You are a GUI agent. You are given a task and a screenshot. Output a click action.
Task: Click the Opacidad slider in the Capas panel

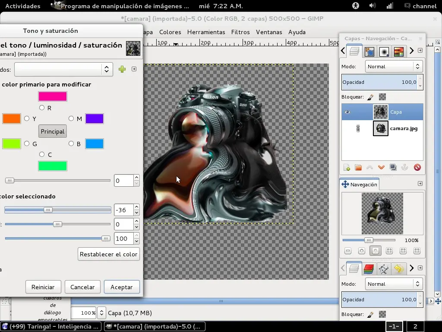(379, 82)
